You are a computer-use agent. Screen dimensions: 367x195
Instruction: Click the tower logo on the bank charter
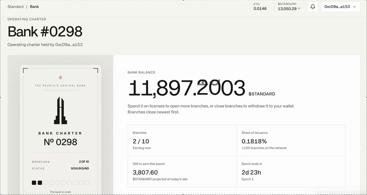60,110
